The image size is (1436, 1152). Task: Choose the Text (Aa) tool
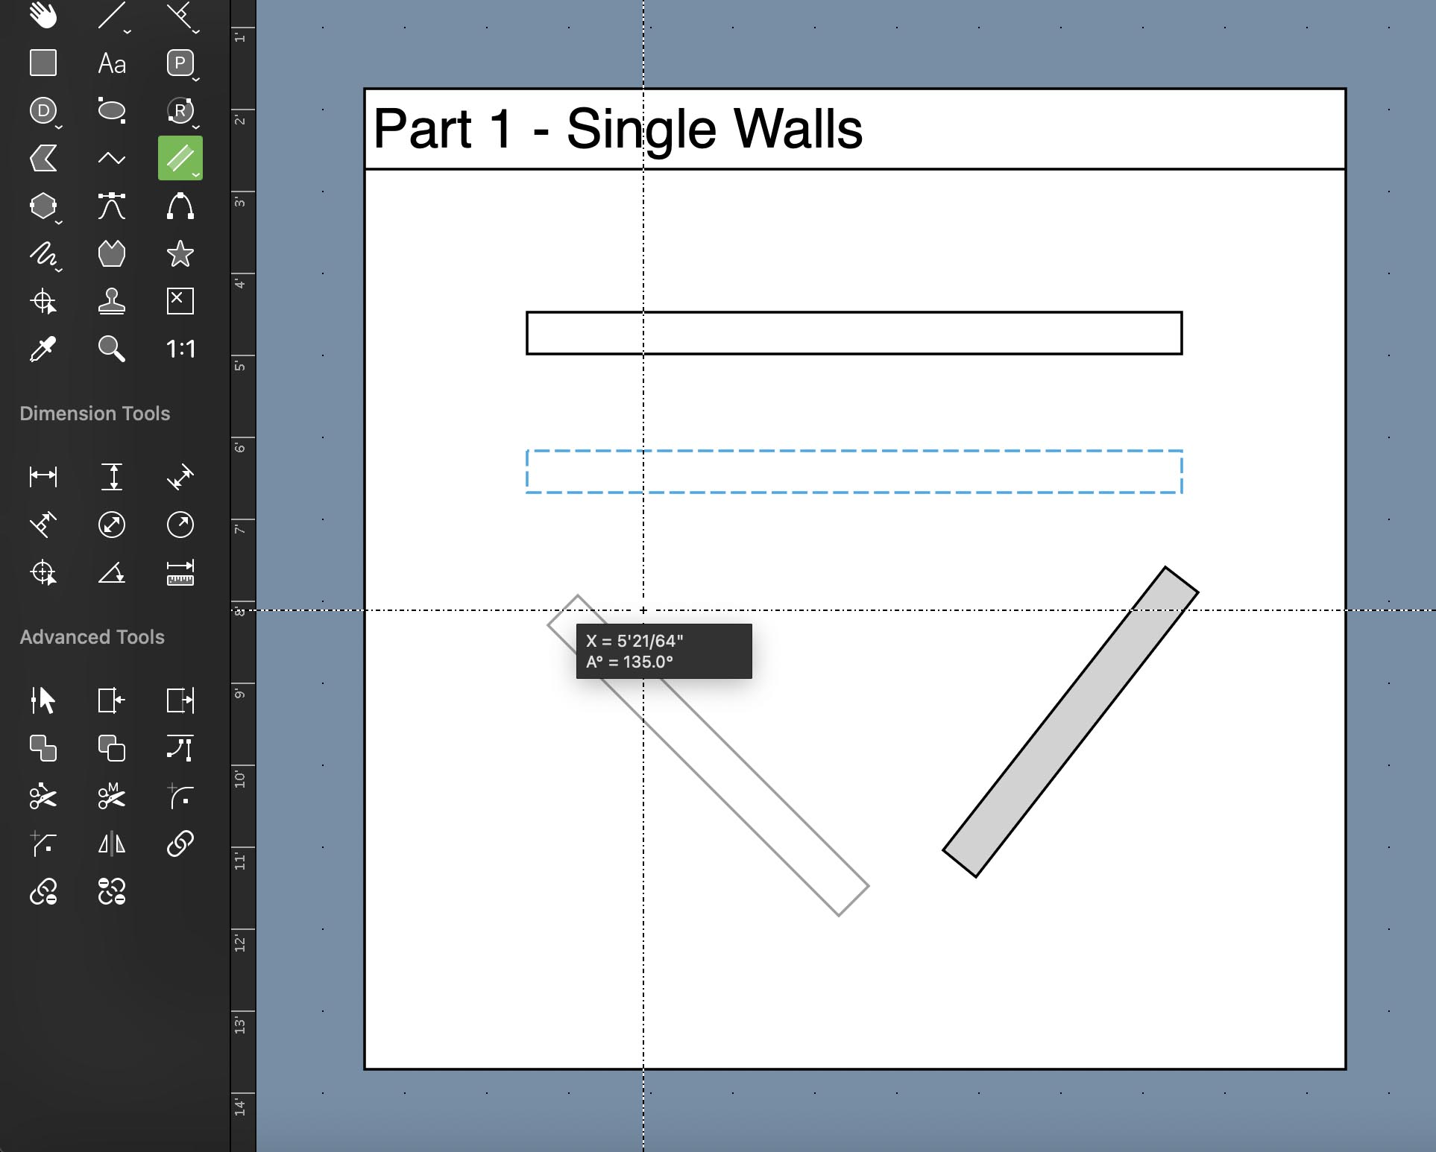click(112, 63)
